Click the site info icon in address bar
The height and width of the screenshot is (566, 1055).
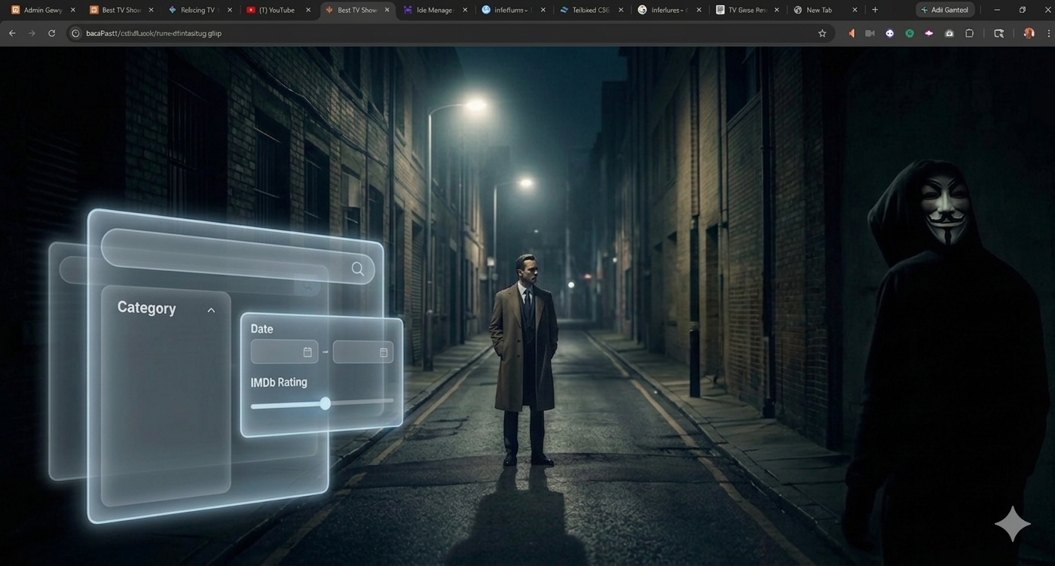click(x=75, y=33)
